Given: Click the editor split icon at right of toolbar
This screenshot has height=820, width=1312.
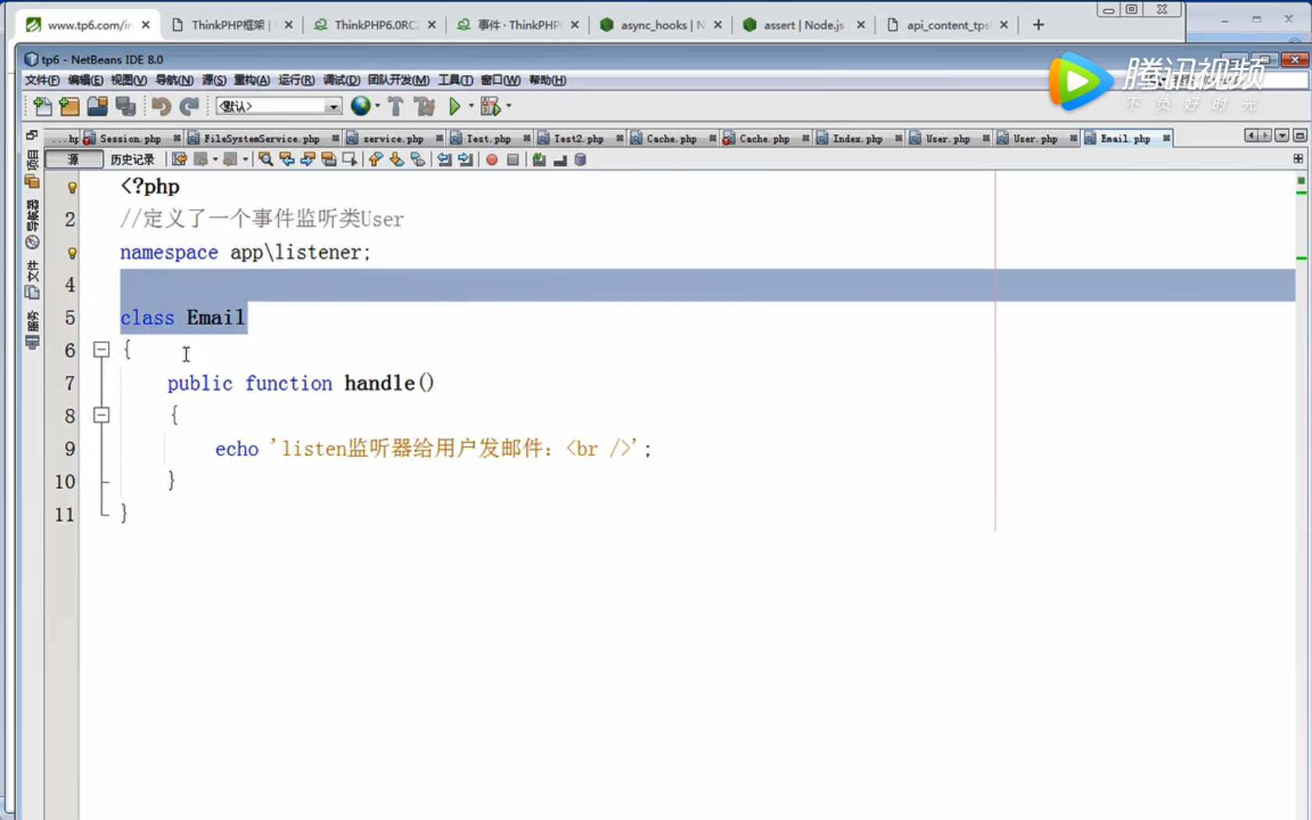Looking at the screenshot, I should (x=1298, y=159).
